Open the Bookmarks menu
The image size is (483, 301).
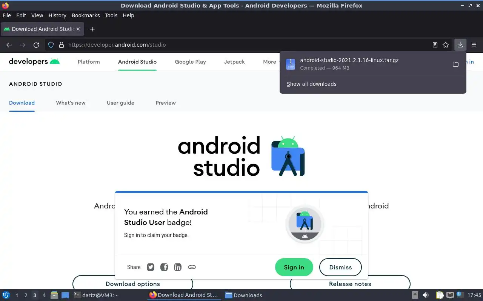pos(86,15)
